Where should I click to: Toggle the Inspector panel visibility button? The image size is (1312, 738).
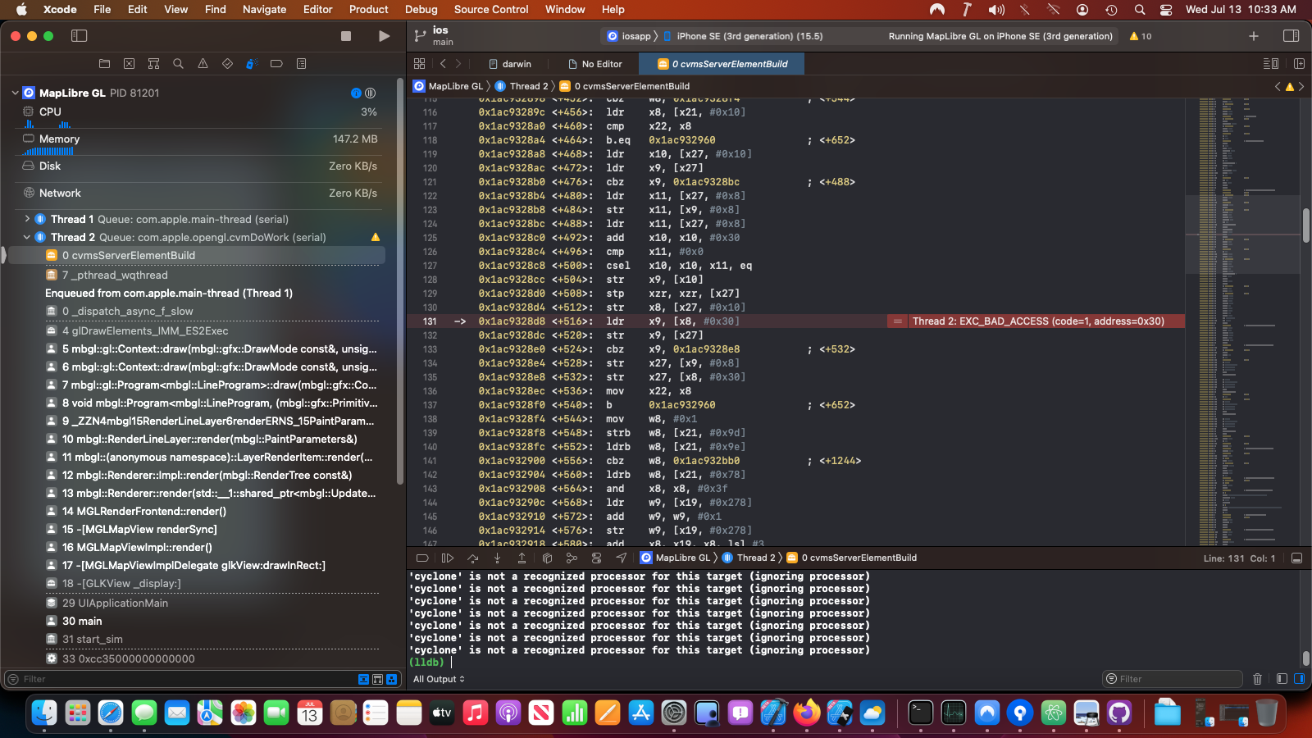click(x=1293, y=36)
